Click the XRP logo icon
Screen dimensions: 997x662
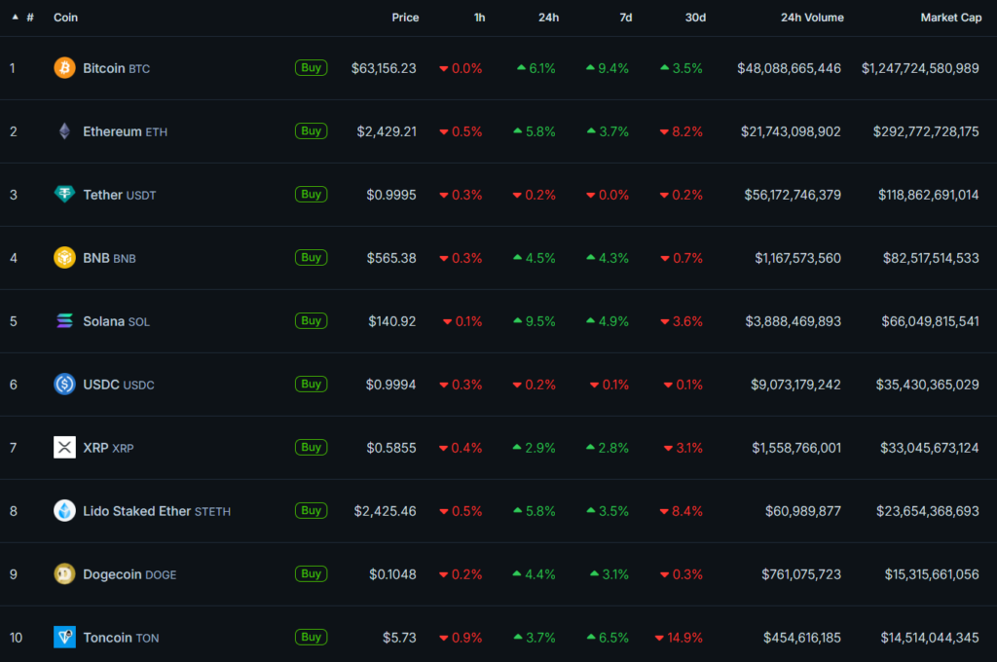point(64,448)
